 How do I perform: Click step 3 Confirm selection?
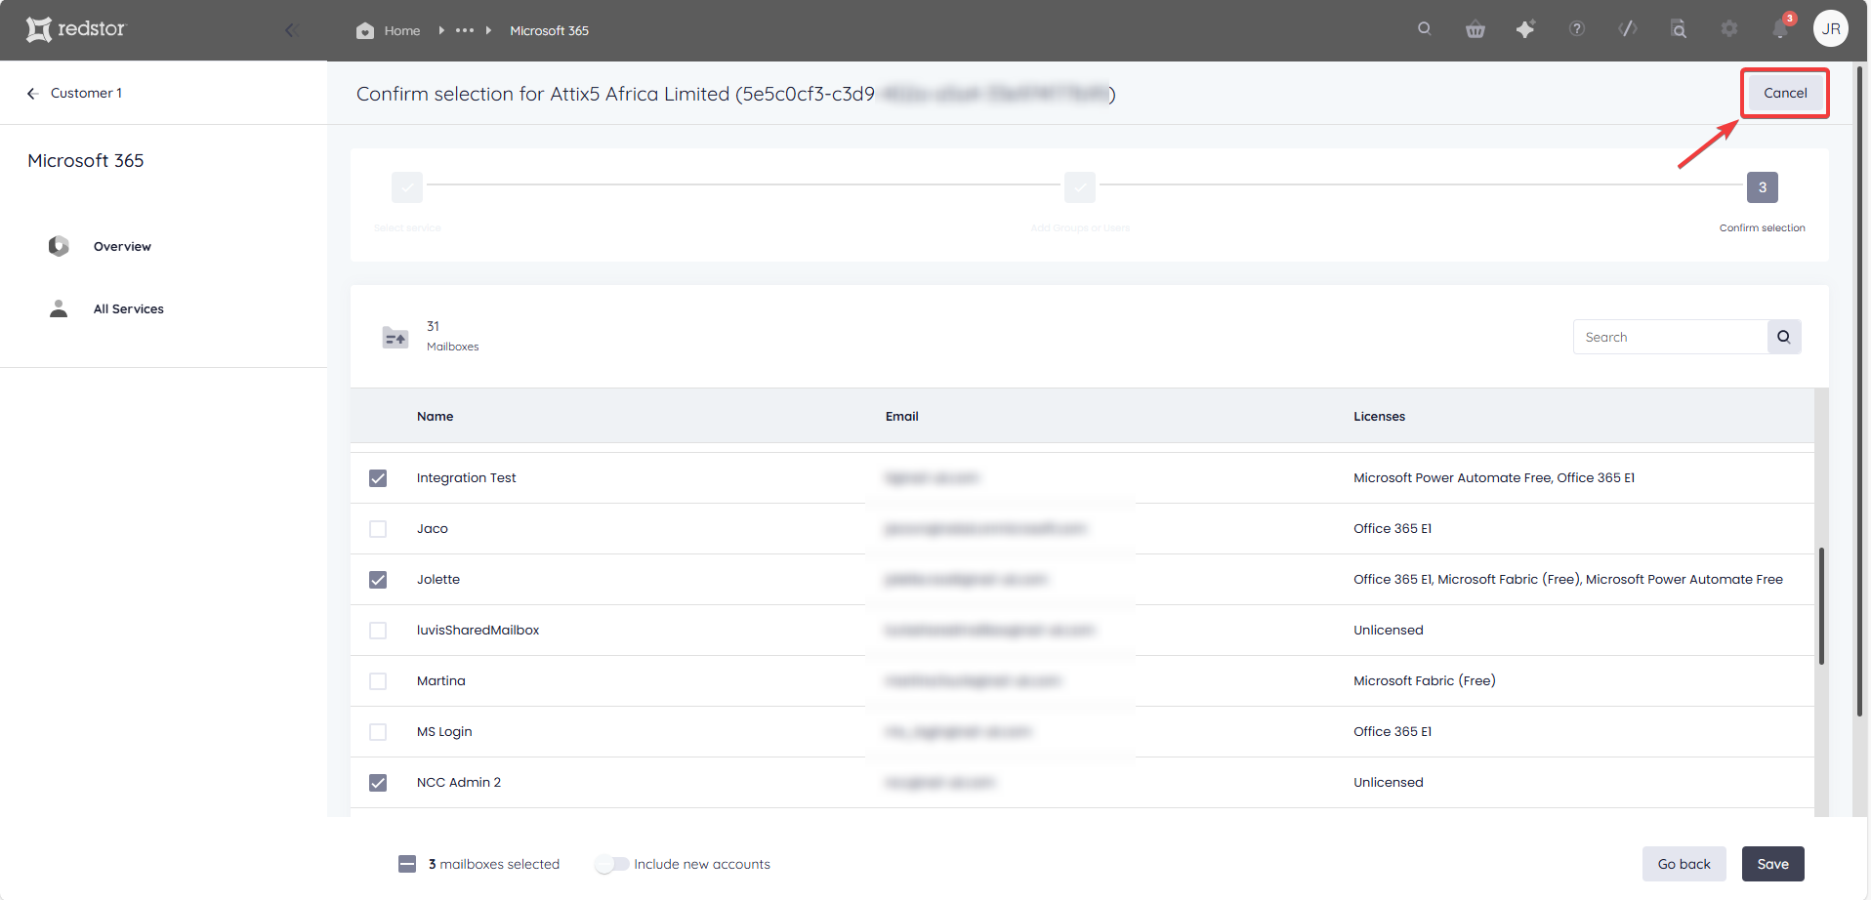[x=1763, y=187]
